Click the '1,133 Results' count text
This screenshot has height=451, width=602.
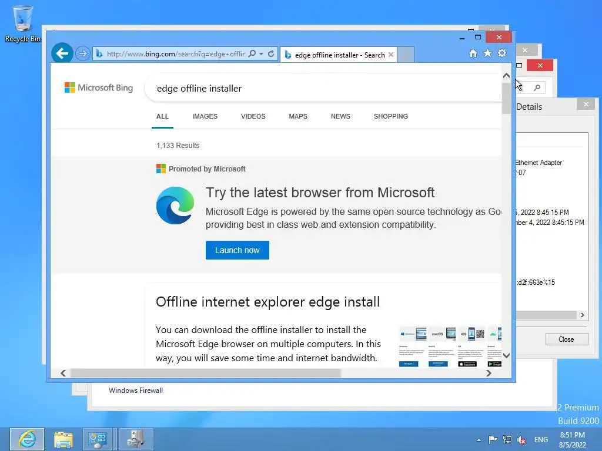(x=178, y=146)
